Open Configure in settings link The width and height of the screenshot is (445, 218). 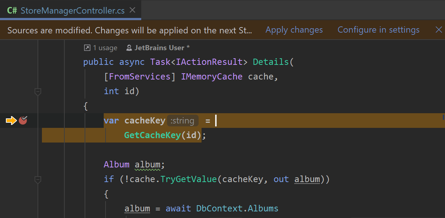(x=378, y=30)
